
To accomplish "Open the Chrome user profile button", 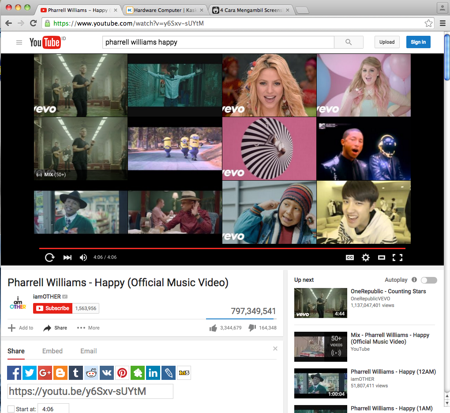I will (442, 8).
